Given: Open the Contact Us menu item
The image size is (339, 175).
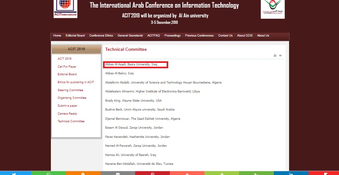Looking at the screenshot, I should (225, 36).
